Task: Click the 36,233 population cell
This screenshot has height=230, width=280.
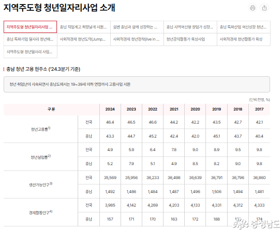Action: [x=153, y=178]
